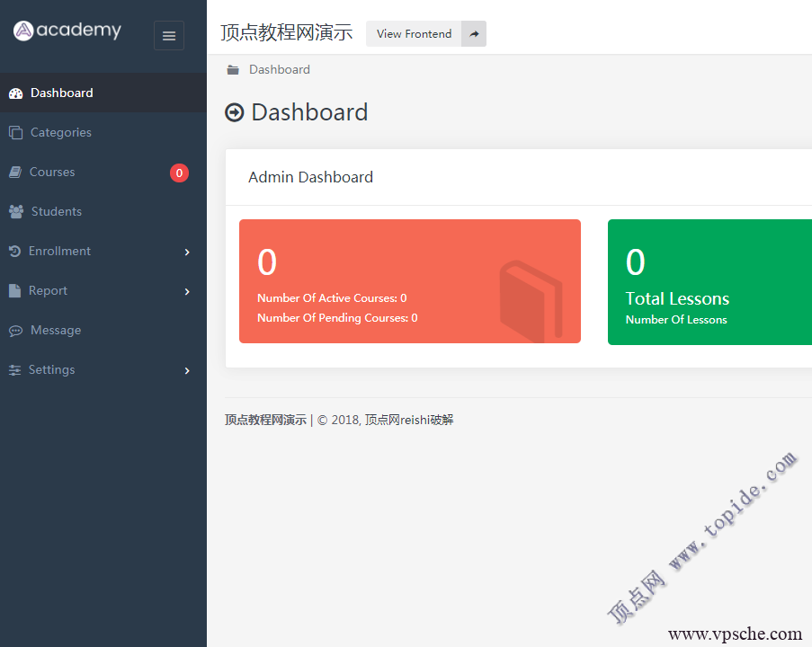Click the Report document icon
Image resolution: width=812 pixels, height=647 pixels.
pyautogui.click(x=14, y=291)
